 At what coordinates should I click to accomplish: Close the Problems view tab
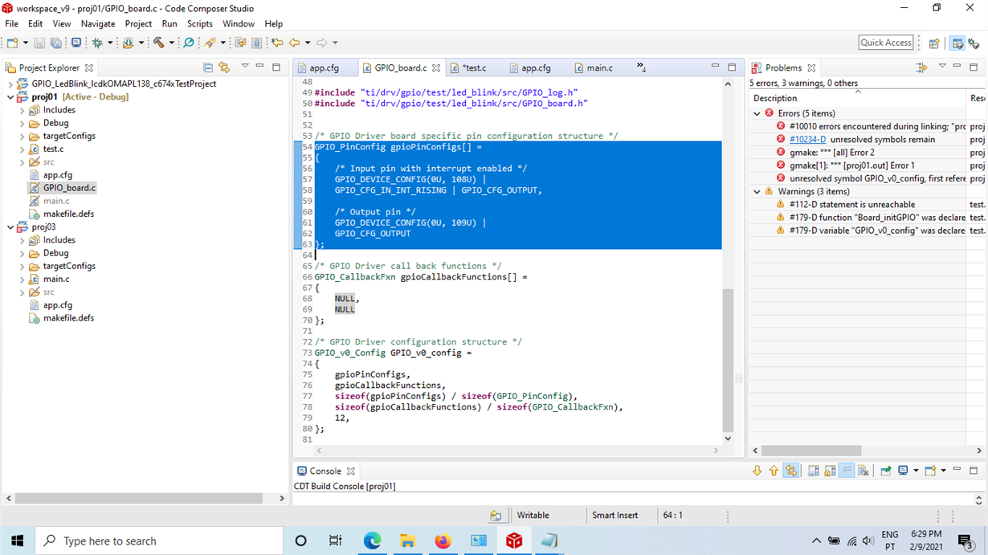coord(811,68)
